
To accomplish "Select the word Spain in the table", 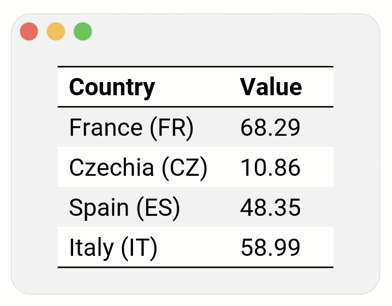I will [x=99, y=208].
